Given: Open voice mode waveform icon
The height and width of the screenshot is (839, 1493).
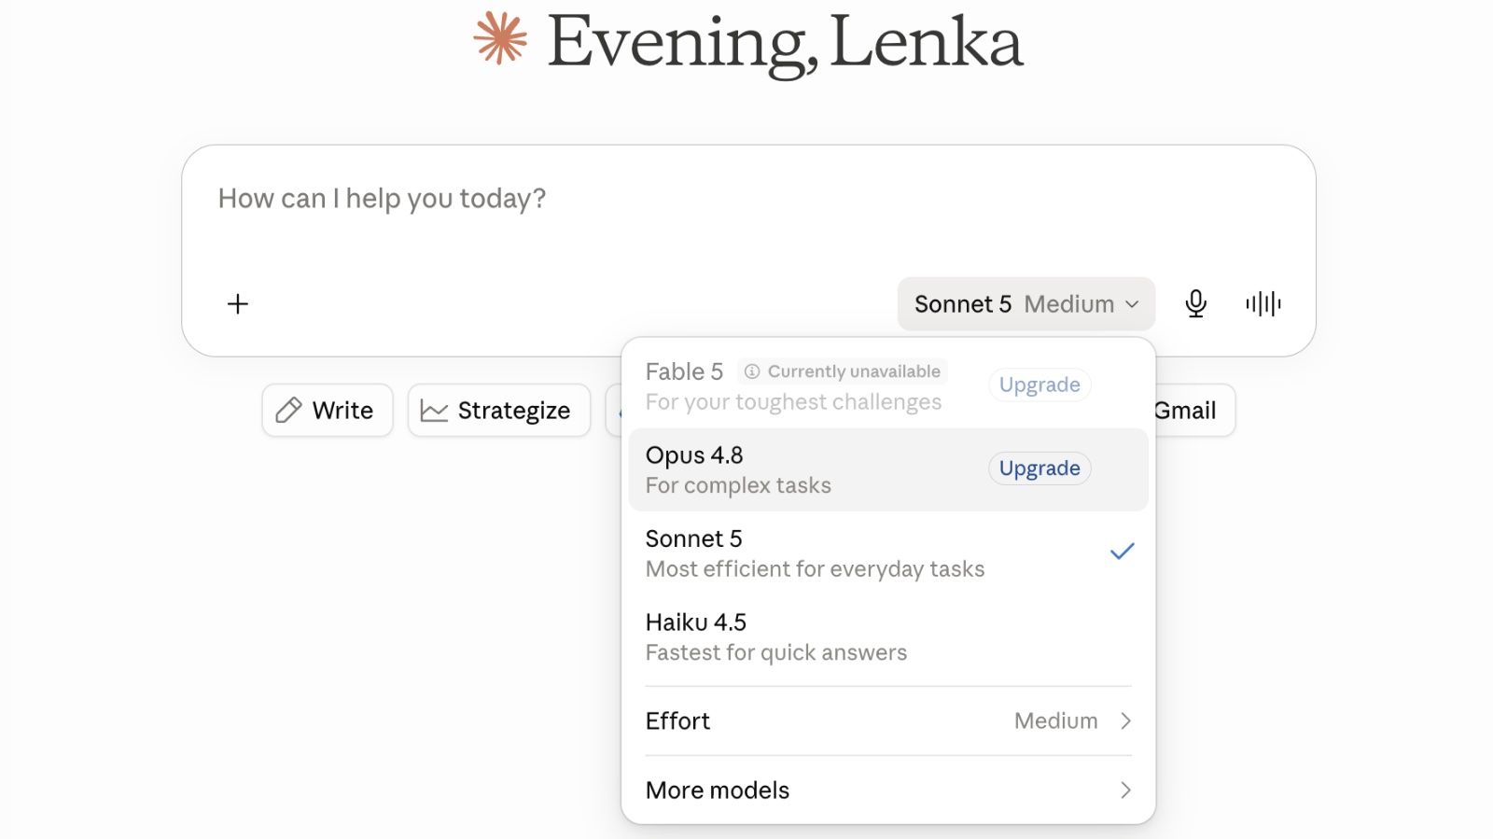Looking at the screenshot, I should click(1263, 303).
